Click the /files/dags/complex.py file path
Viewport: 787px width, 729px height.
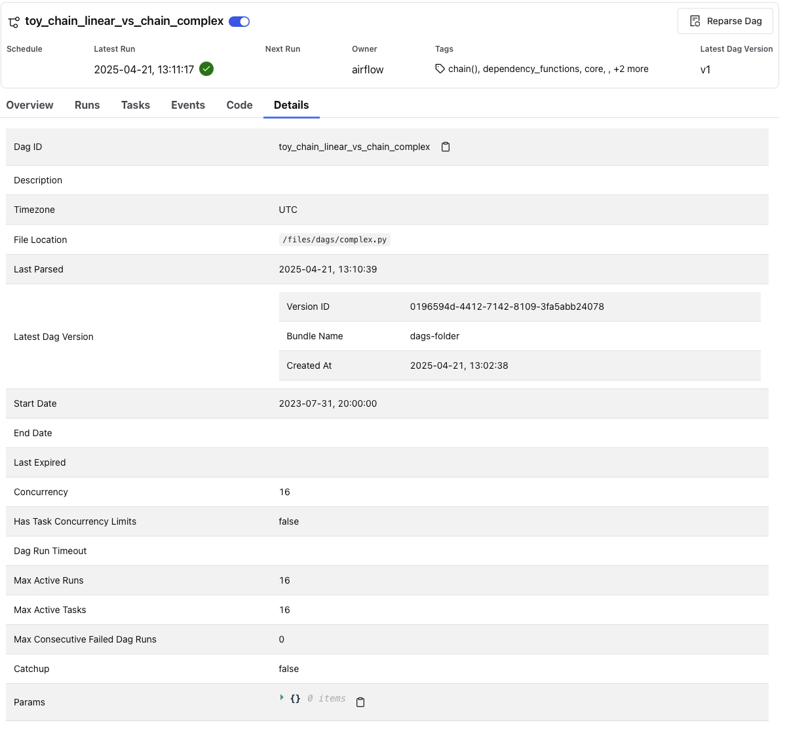click(334, 240)
